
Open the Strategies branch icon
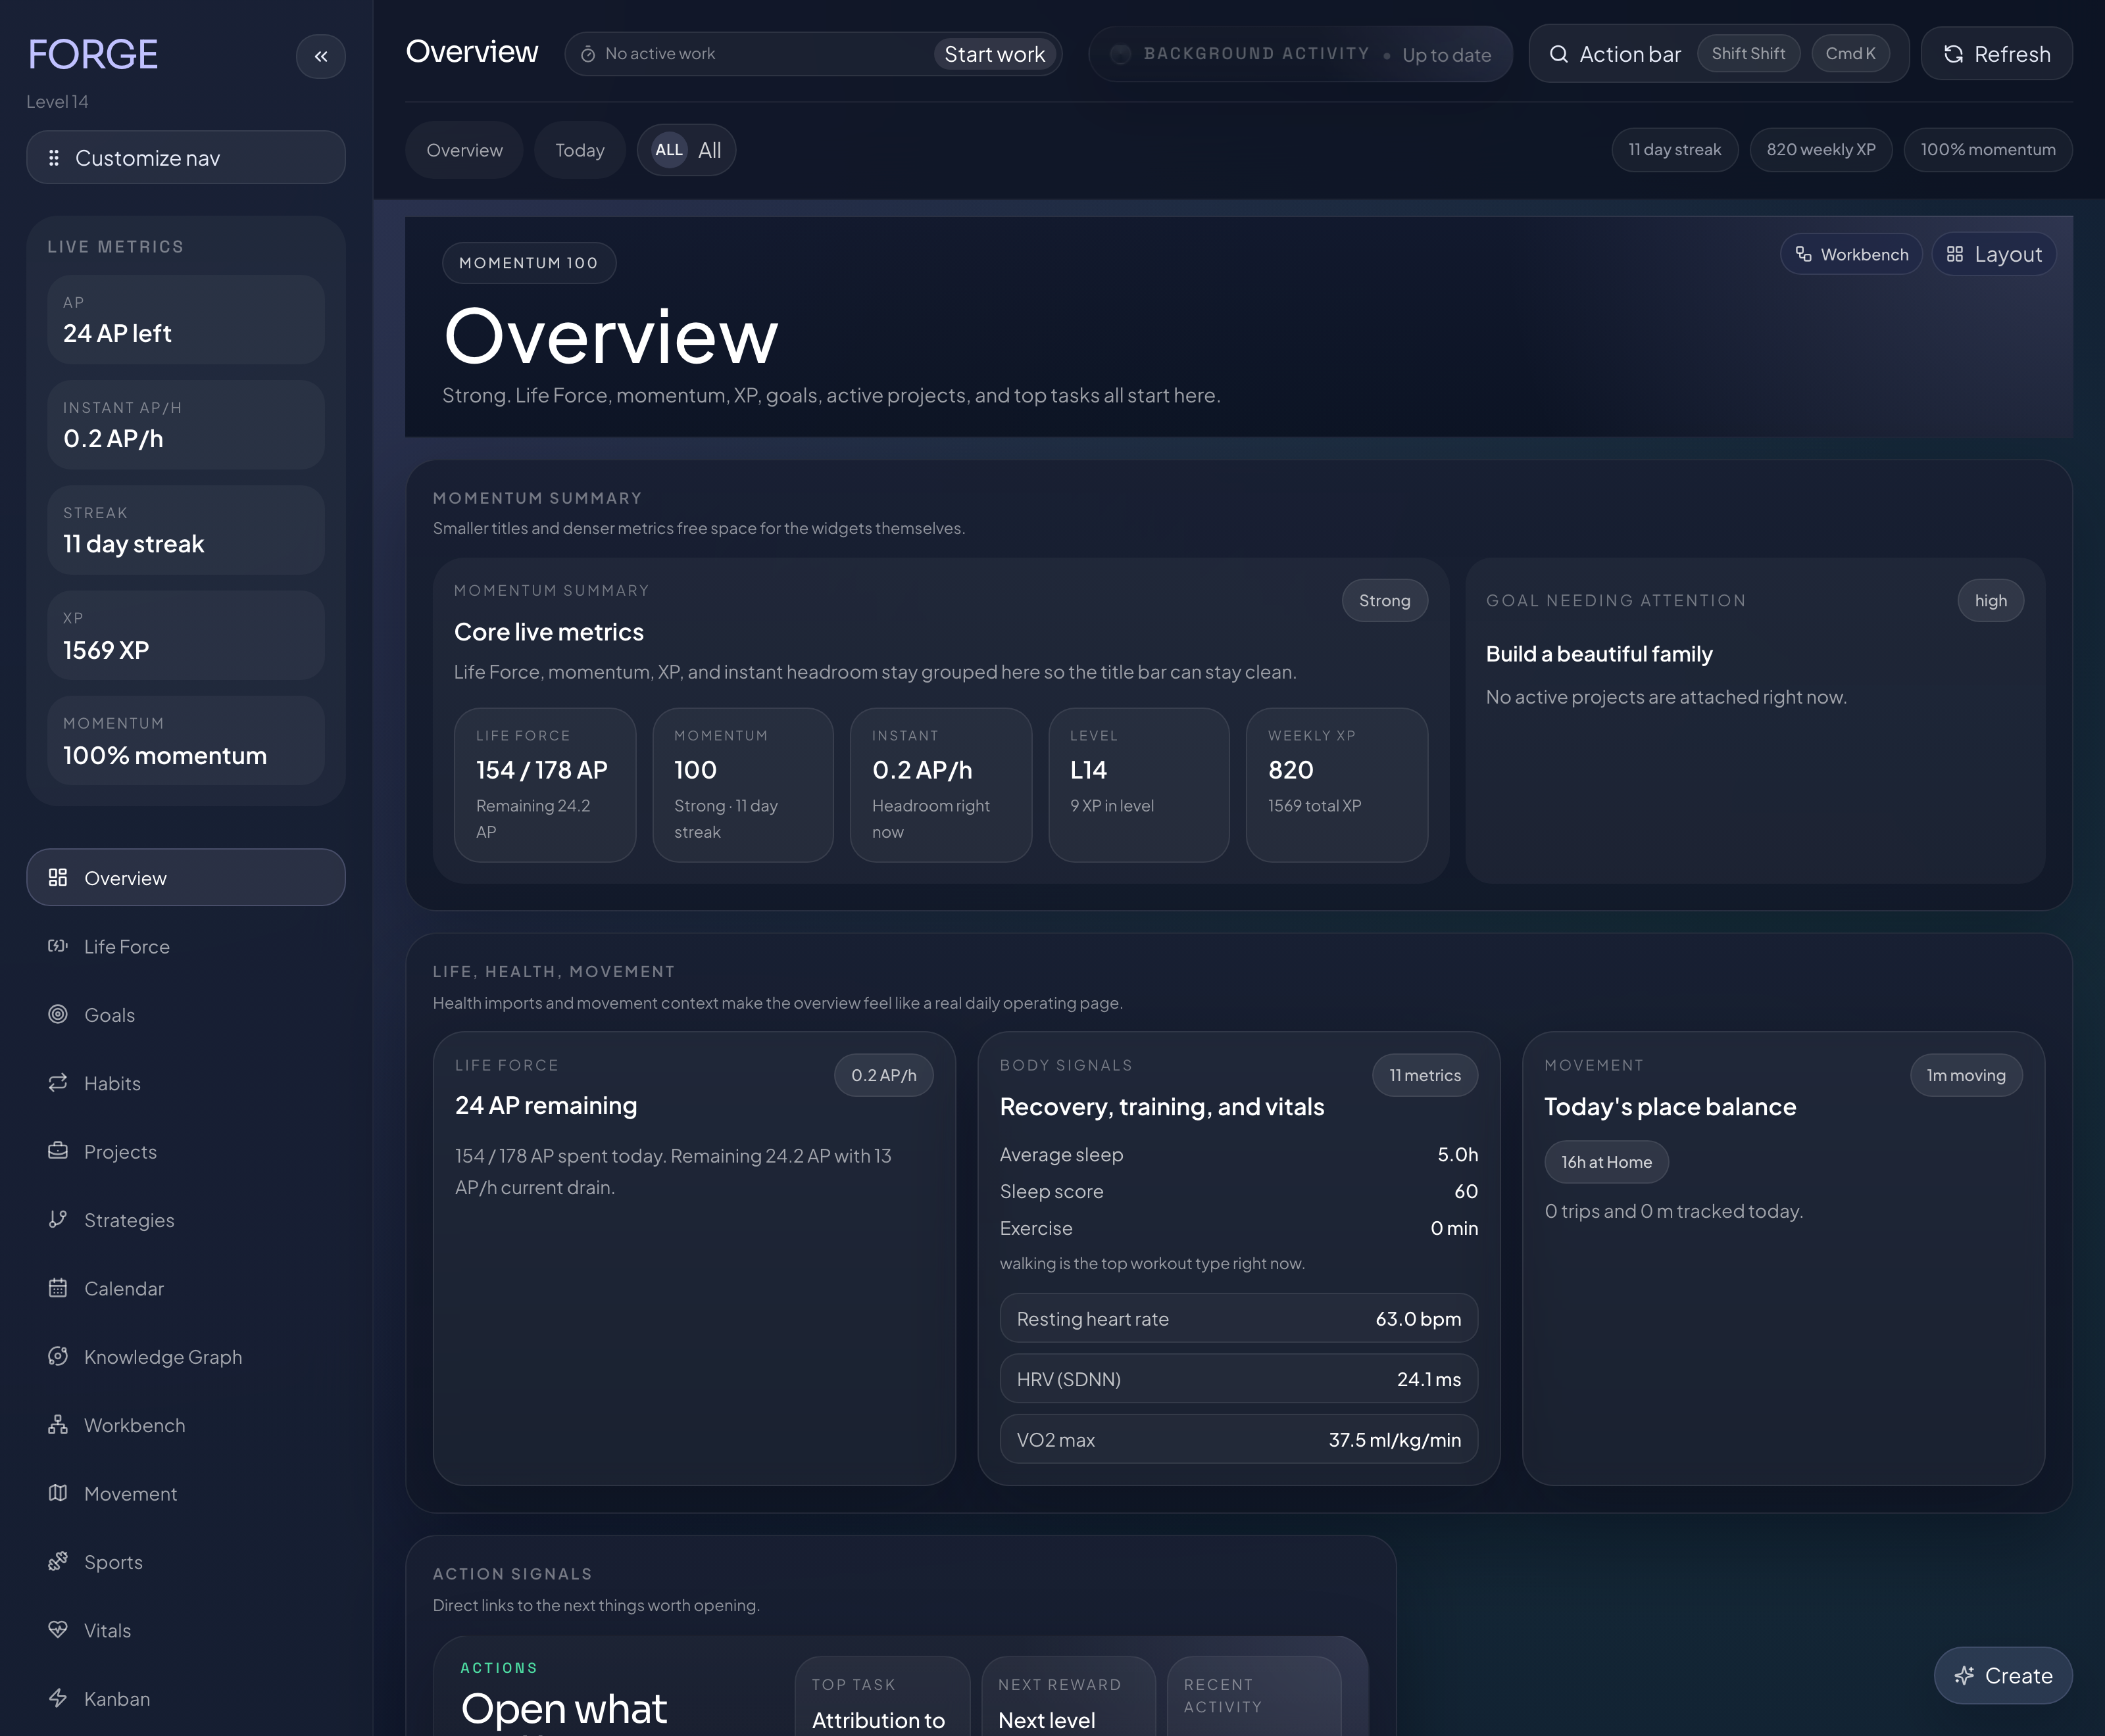pos(57,1219)
